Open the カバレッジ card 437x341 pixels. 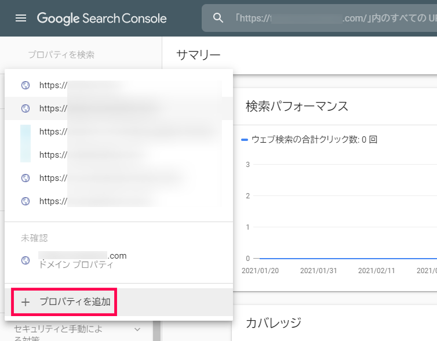274,323
